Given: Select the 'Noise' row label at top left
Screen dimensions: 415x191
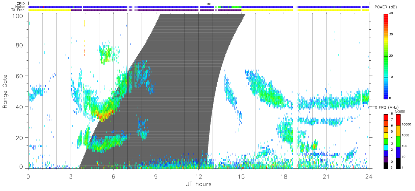Looking at the screenshot, I should click(20, 7).
